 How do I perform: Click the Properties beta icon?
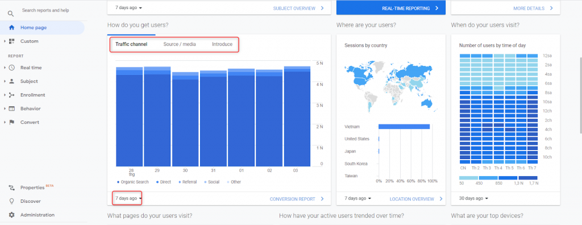[11, 188]
